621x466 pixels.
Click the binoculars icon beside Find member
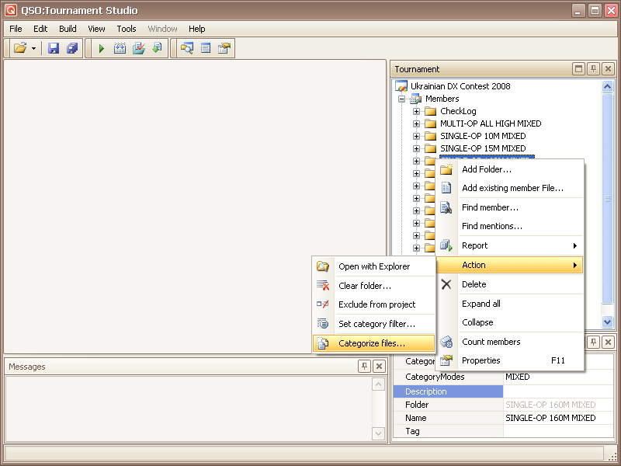pos(446,207)
